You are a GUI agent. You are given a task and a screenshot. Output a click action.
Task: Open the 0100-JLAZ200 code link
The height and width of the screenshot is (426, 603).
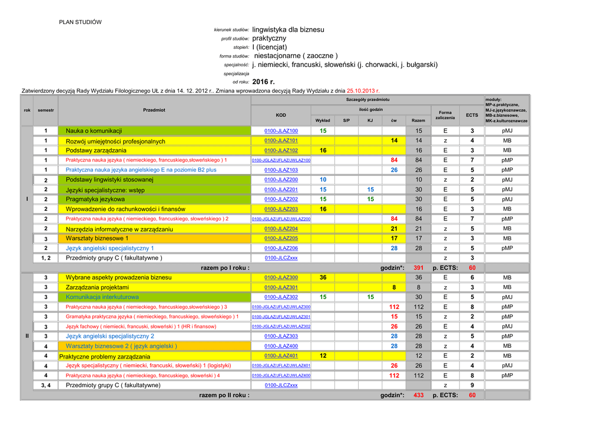coord(281,180)
